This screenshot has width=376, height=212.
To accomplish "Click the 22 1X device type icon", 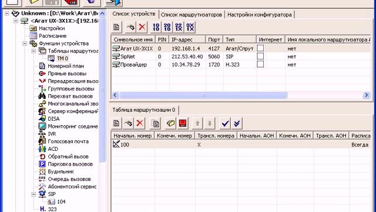I will [x=179, y=27].
